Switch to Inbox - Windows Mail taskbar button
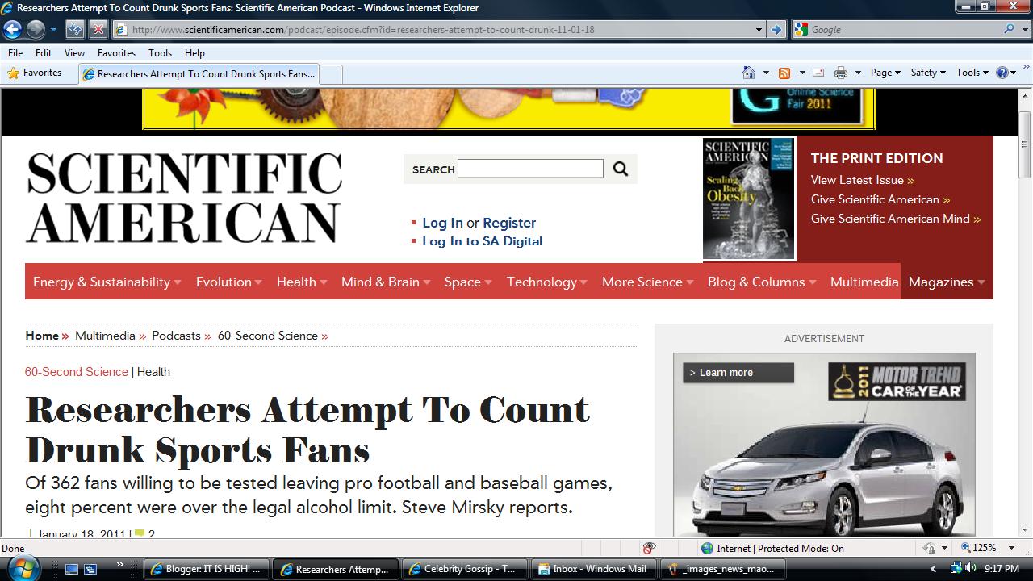1033x581 pixels. (592, 569)
